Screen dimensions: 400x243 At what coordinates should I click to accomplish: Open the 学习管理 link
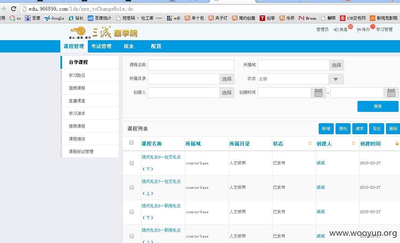[384, 30]
